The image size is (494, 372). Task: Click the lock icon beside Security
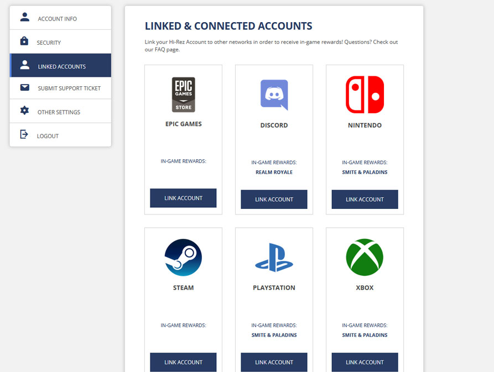point(24,41)
